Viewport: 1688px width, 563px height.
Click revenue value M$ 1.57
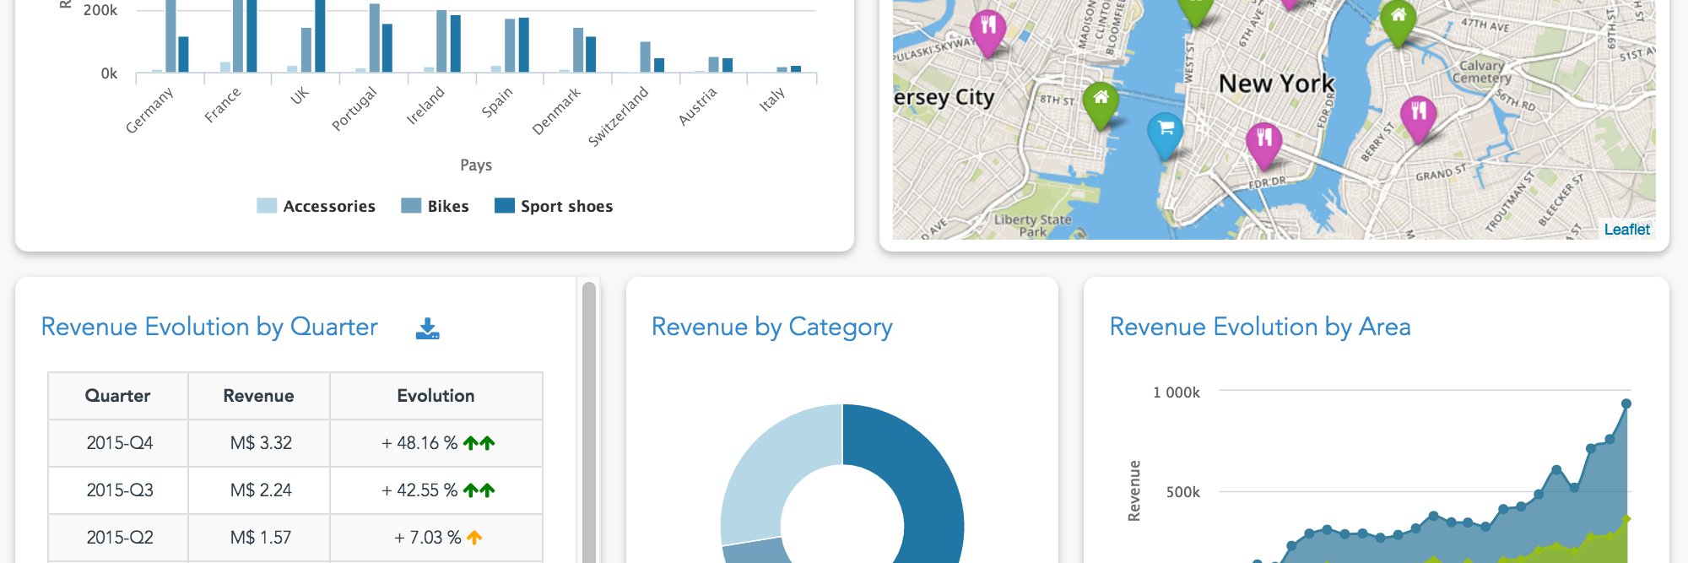[x=261, y=538]
